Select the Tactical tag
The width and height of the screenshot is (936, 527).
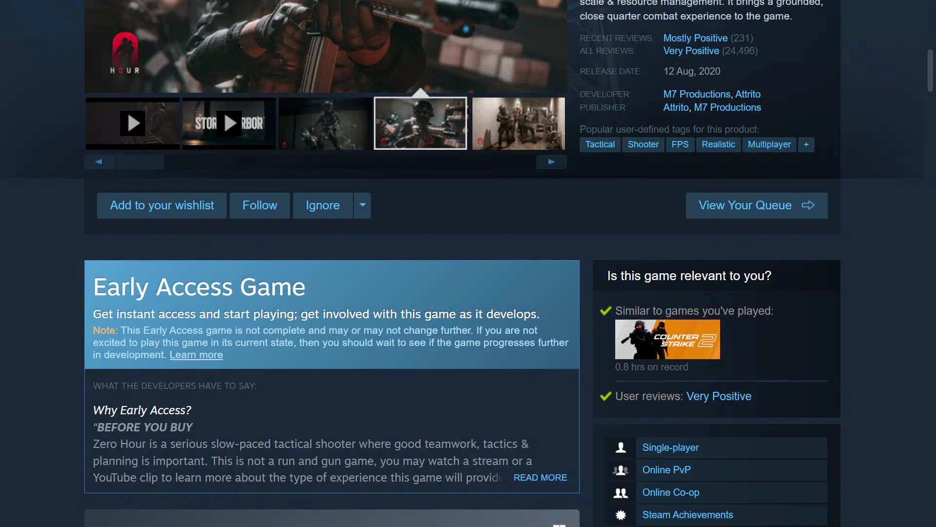click(600, 144)
